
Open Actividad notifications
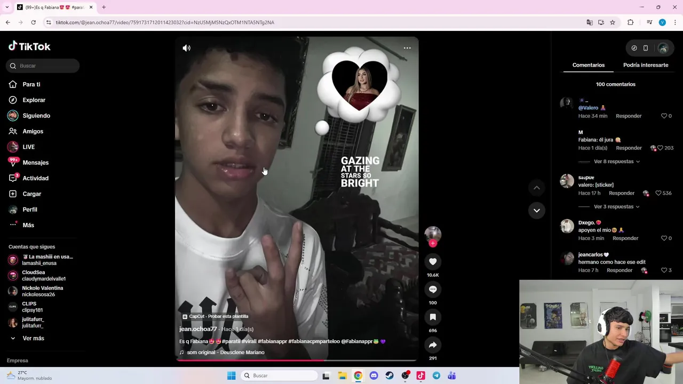pyautogui.click(x=35, y=178)
